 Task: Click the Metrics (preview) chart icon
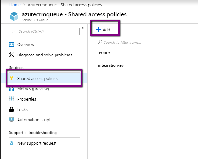pyautogui.click(x=12, y=89)
